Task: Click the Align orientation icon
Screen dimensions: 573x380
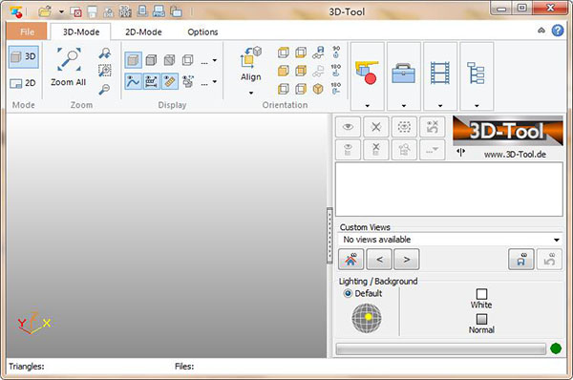Action: click(x=250, y=57)
